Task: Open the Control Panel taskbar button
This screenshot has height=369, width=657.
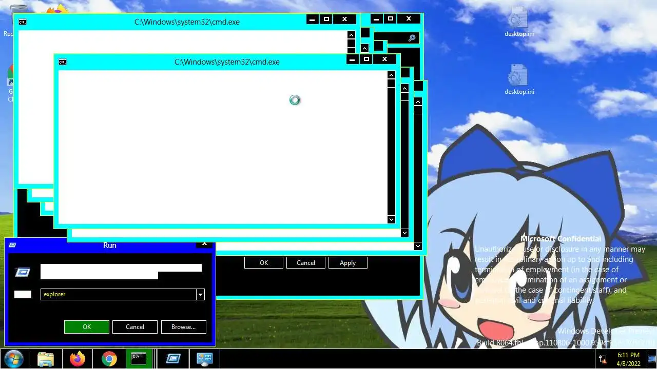Action: 205,359
